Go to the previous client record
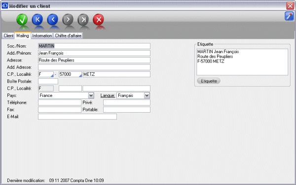296x185 pixels. point(52,20)
